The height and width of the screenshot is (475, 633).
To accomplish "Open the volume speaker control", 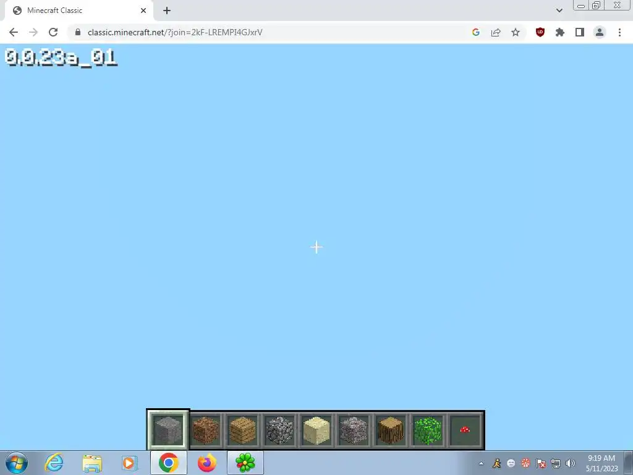I will [571, 463].
